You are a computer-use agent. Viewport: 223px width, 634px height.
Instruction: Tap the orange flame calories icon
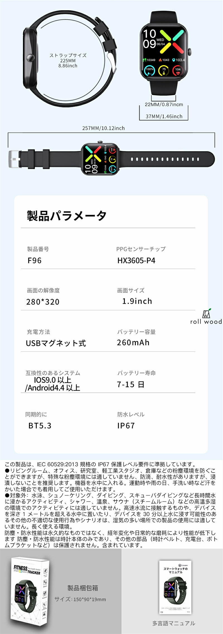(x=160, y=60)
